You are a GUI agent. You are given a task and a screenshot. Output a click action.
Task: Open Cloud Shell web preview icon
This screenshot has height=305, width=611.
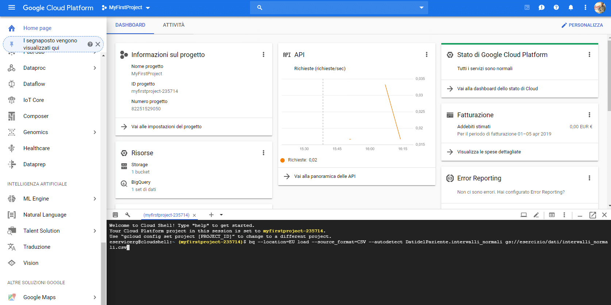(x=552, y=215)
